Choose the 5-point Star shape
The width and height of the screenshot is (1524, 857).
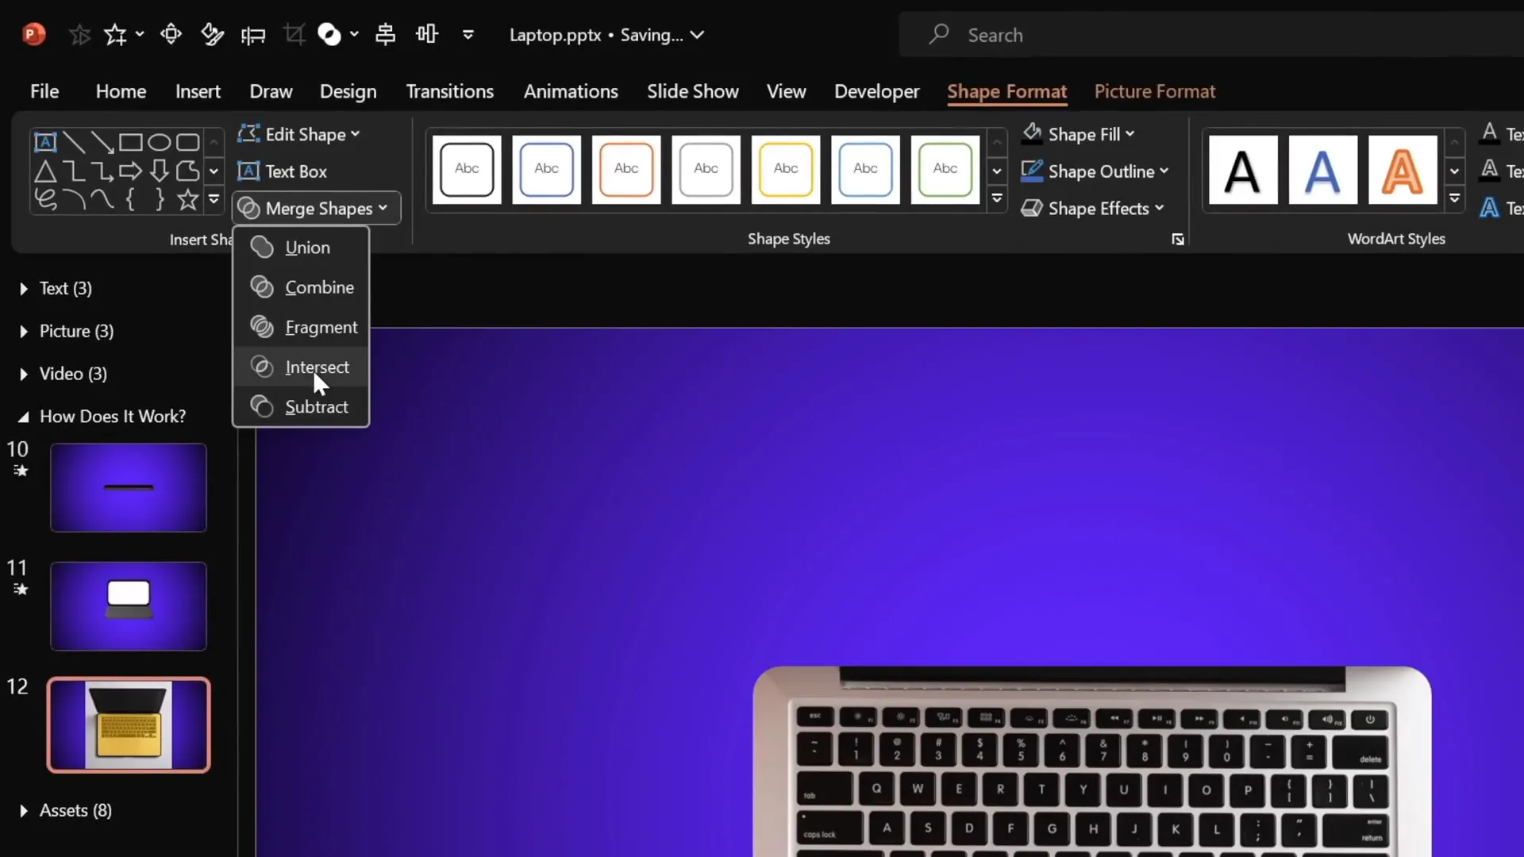tap(187, 200)
